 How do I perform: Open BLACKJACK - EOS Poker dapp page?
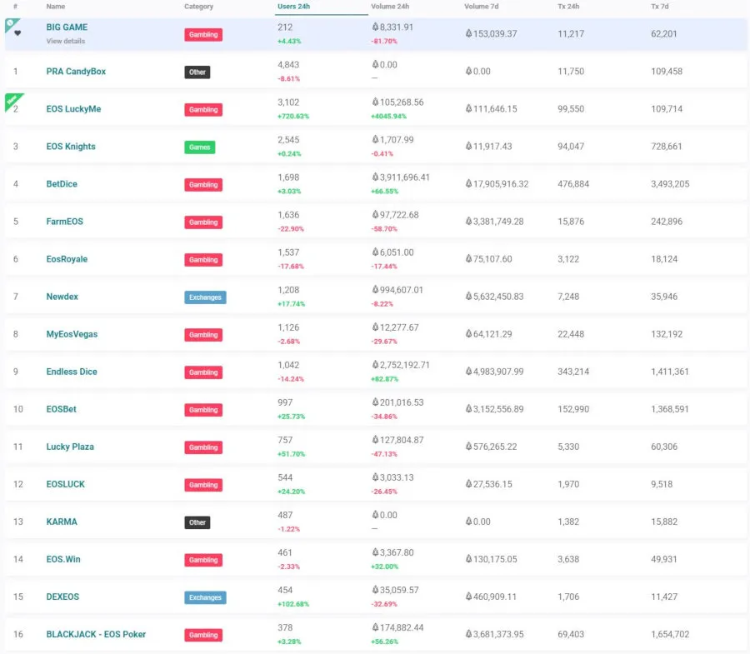pos(96,634)
